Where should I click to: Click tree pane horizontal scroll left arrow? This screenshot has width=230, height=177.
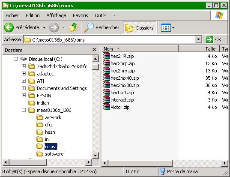(x=6, y=162)
